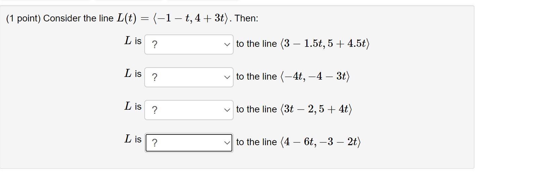Open the dropdown next to line ⟨4 − 6t, −3 − 2t⟩
Screen dimensions: 537x196
click(x=188, y=143)
